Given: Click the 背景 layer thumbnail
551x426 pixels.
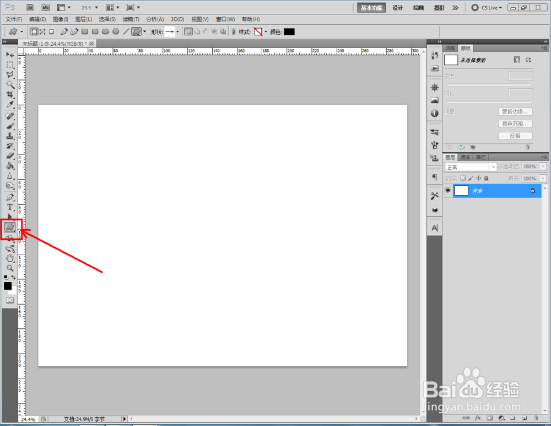Looking at the screenshot, I should point(461,190).
